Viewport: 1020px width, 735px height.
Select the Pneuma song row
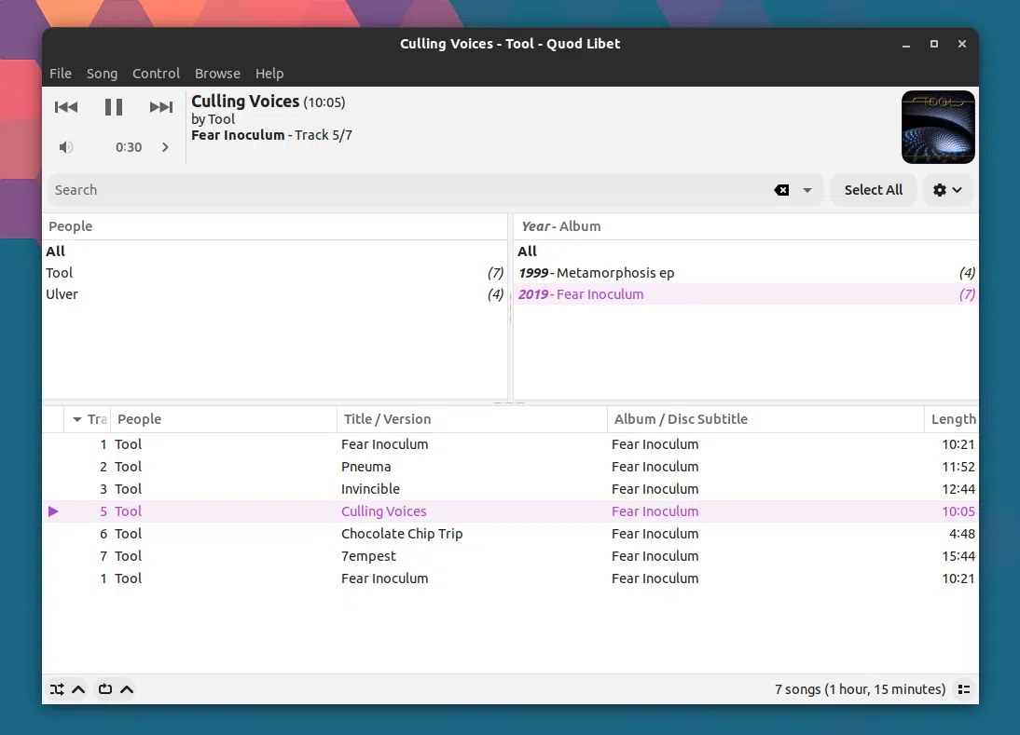point(511,468)
